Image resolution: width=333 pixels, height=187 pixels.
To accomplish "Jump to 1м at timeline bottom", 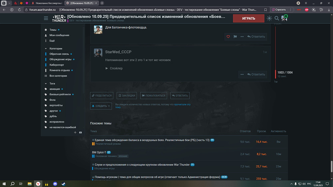I will [276, 82].
